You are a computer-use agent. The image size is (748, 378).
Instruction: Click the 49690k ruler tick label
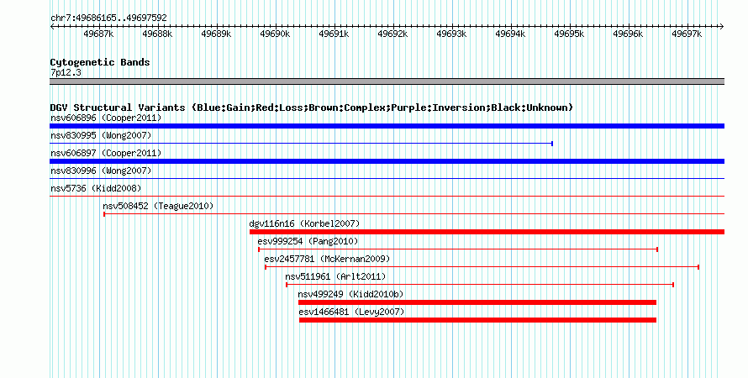coord(275,34)
